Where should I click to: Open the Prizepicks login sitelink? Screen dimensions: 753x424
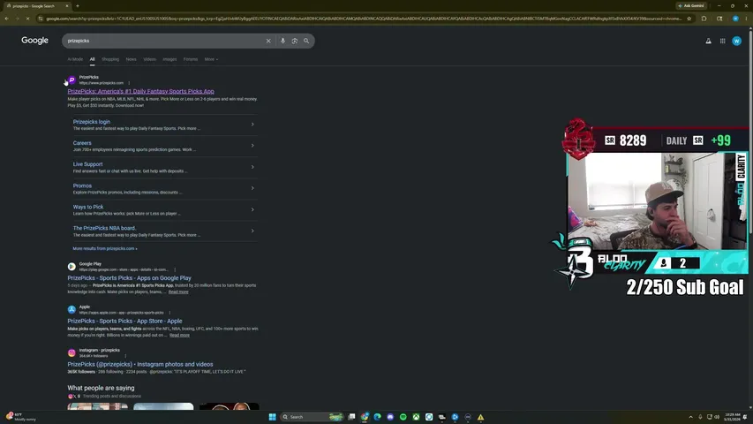(91, 122)
